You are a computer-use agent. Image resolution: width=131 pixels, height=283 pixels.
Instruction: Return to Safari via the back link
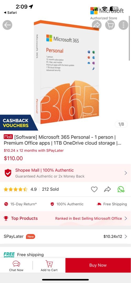[10, 13]
